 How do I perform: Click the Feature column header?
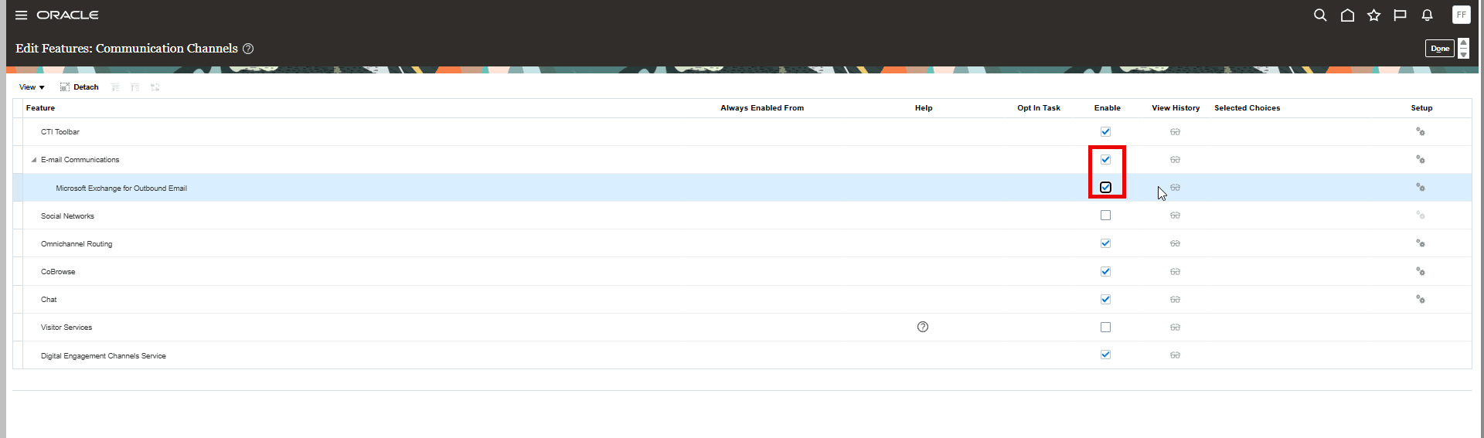tap(40, 108)
